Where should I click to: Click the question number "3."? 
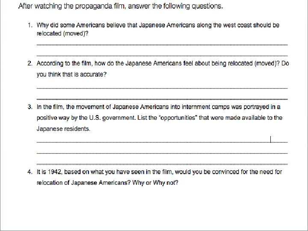tap(30, 107)
